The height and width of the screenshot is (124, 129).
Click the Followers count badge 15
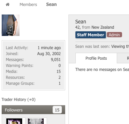pyautogui.click(x=57, y=110)
